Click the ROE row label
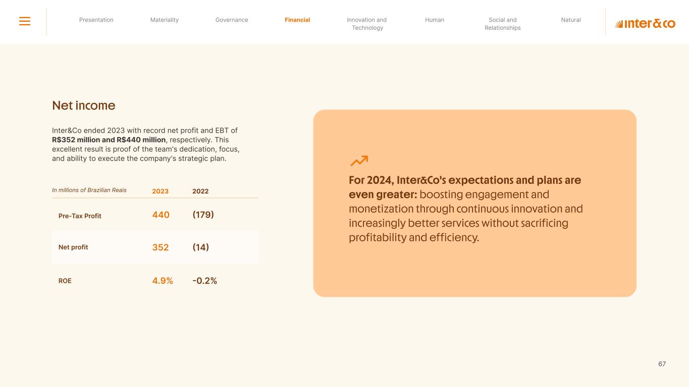689x387 pixels. [65, 281]
